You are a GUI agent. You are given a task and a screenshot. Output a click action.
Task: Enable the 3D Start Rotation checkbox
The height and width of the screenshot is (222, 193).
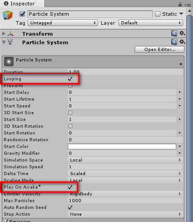[70, 126]
